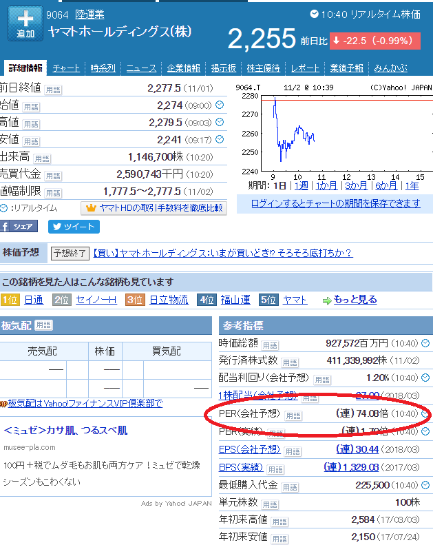Go to the ニュース tab

[141, 68]
